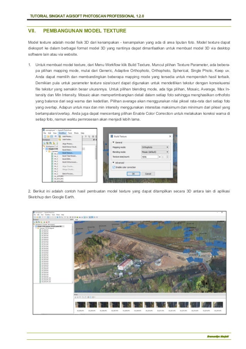Click the first photo thumbnail in the Photos pane
Viewport: 246px width, 349px height.
[x=80, y=305]
